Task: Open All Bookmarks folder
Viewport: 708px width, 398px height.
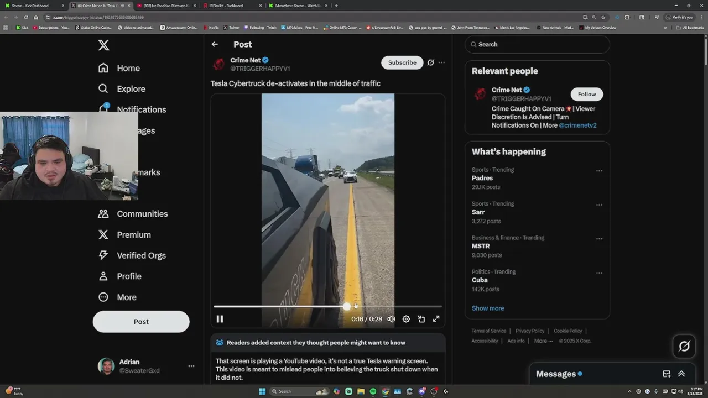Action: (691, 27)
